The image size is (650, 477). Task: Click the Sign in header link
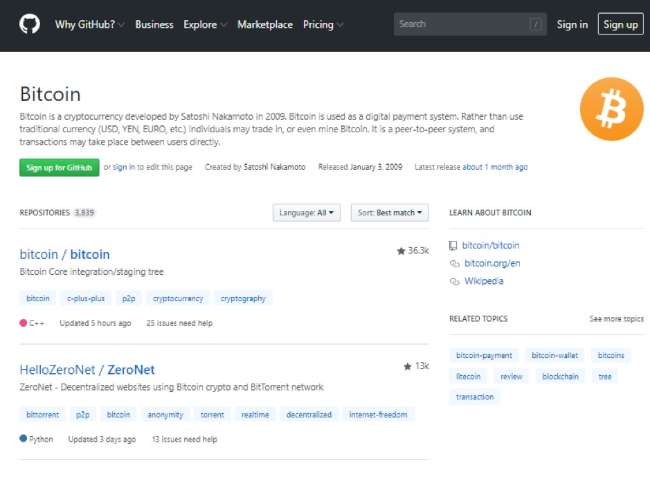[x=572, y=24]
